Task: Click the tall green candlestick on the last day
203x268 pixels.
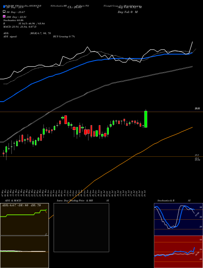Action: 146,119
